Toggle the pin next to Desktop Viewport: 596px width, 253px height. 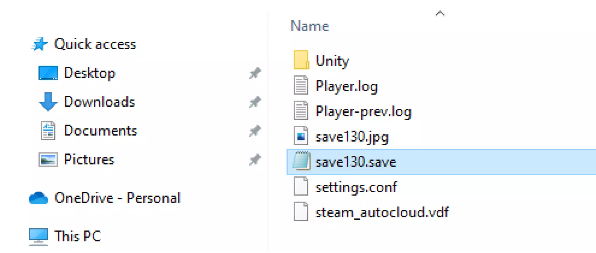(x=255, y=73)
